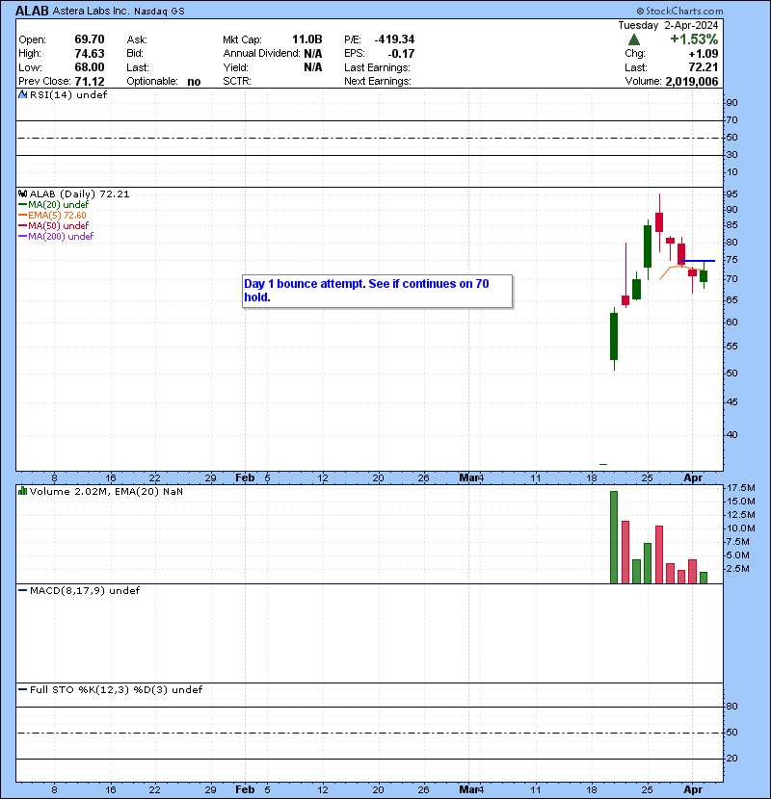Click the 45 price axis label

point(731,402)
